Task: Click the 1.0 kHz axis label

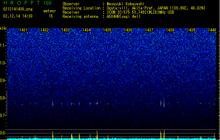Action: 3,63
